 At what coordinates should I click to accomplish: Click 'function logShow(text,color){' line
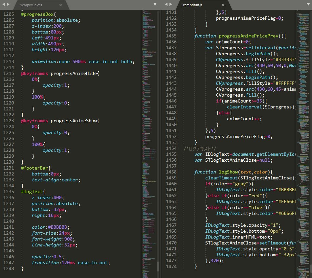[x=234, y=172]
